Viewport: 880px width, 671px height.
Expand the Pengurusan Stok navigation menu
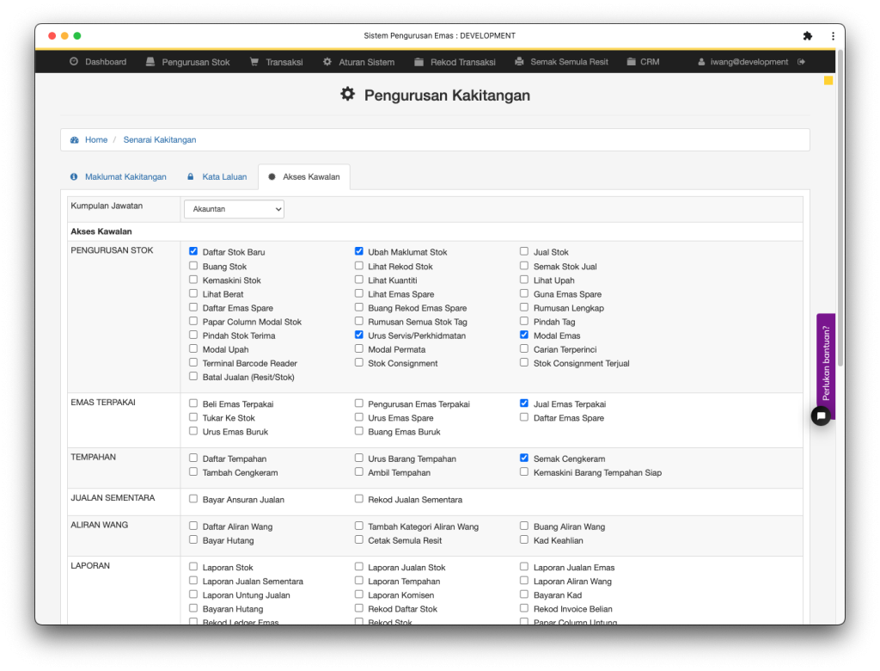click(187, 62)
